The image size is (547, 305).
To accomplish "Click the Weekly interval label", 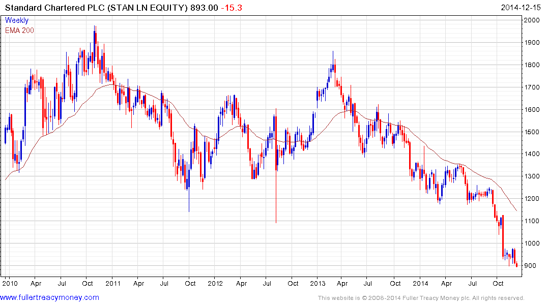I will pyautogui.click(x=17, y=20).
